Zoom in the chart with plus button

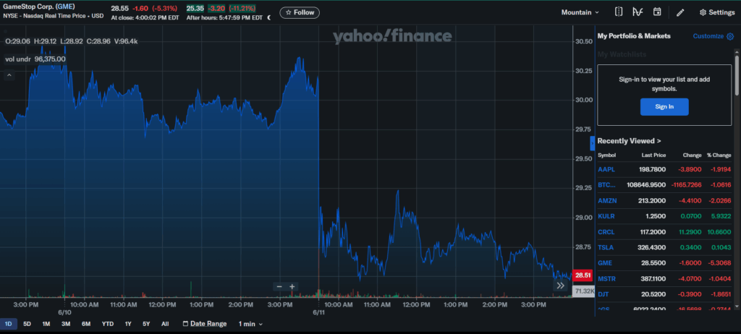(x=292, y=287)
